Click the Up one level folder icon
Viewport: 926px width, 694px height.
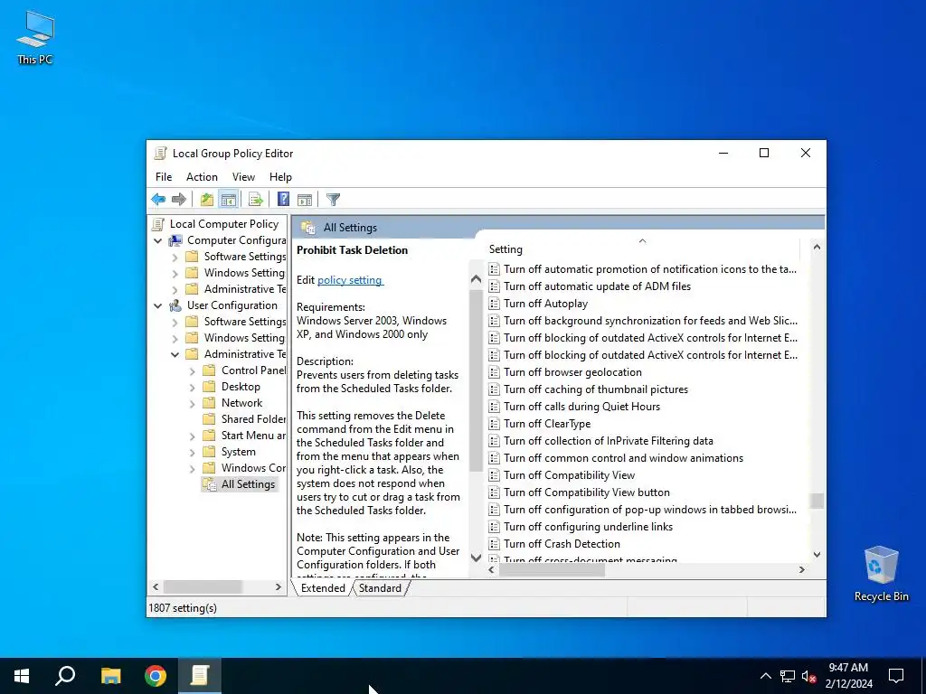[x=207, y=200]
